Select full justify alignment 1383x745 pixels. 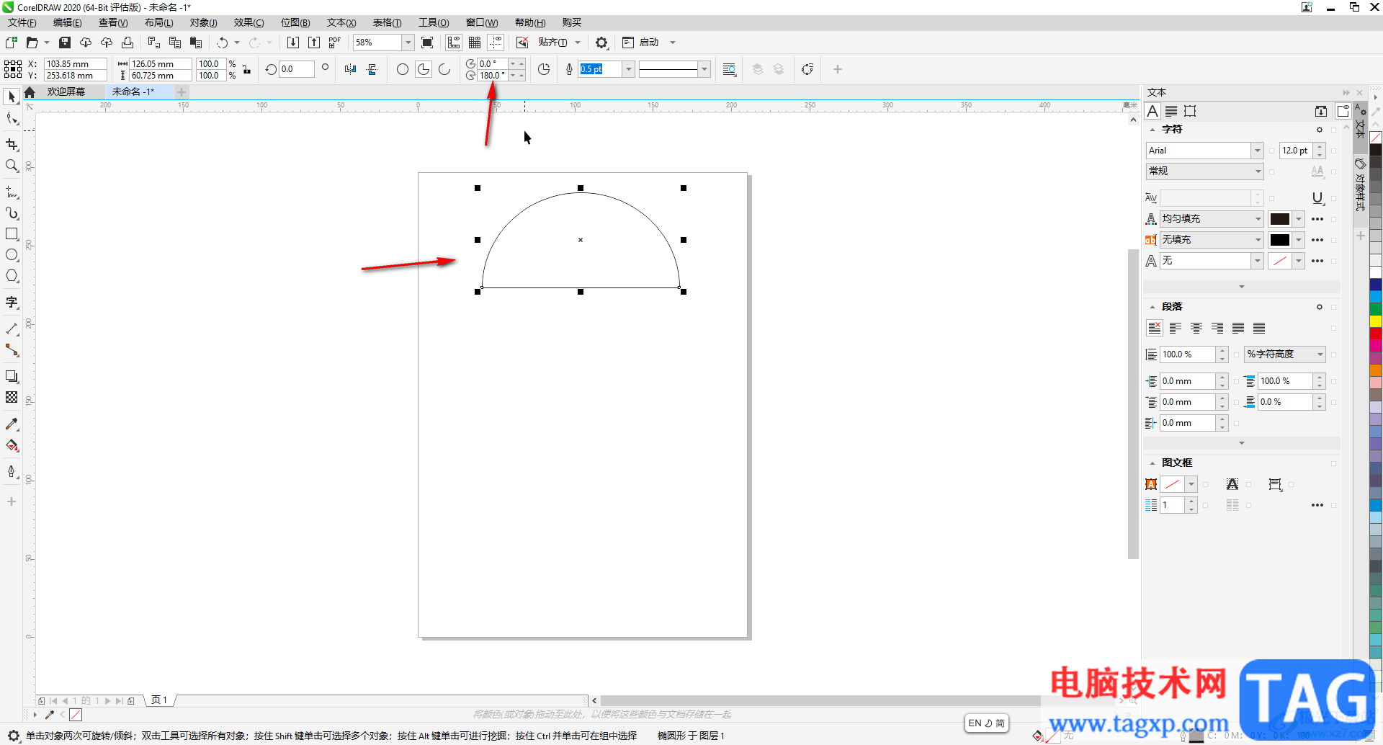1238,329
